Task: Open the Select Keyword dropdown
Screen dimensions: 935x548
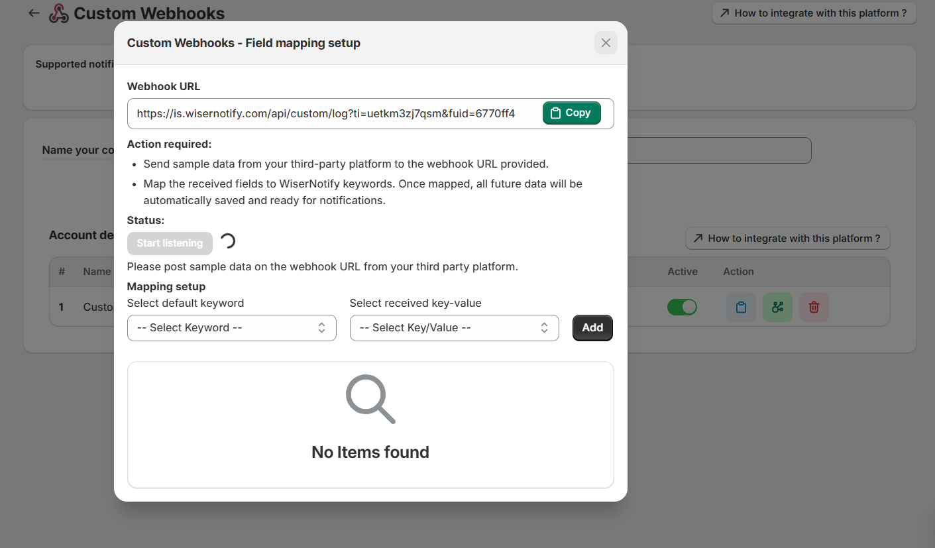Action: [232, 327]
